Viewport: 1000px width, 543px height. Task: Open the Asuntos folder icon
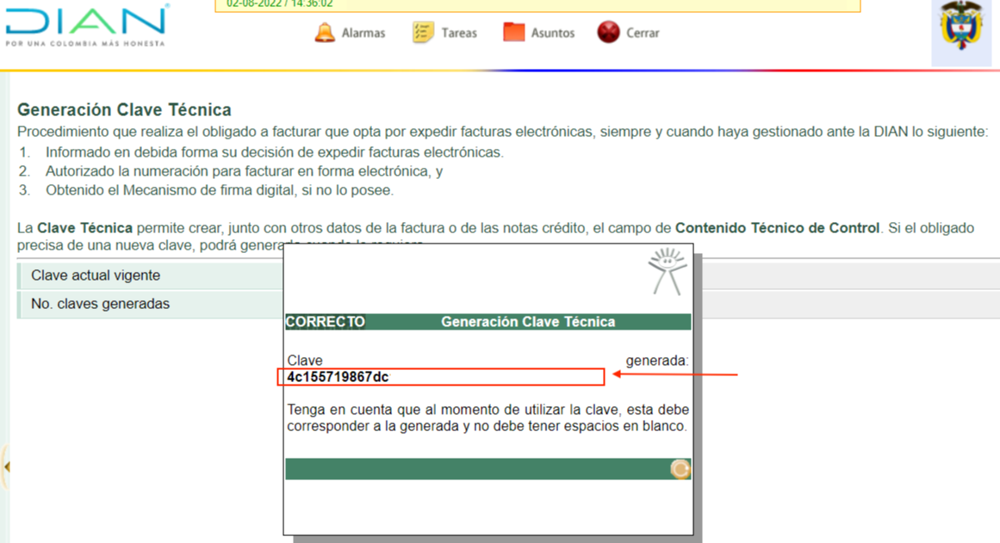[513, 33]
